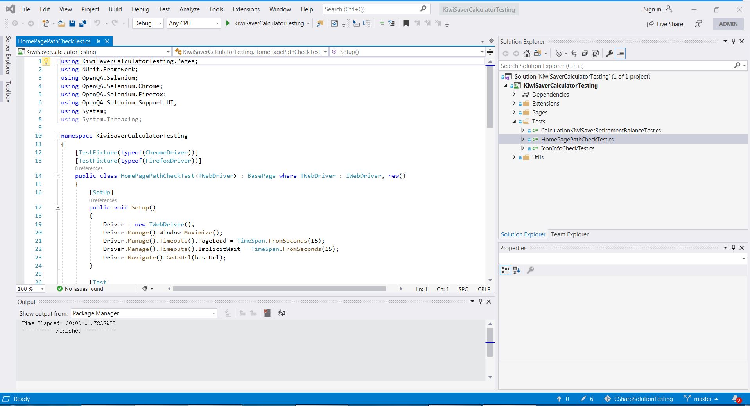
Task: Click the Find in Files icon
Action: tap(320, 23)
